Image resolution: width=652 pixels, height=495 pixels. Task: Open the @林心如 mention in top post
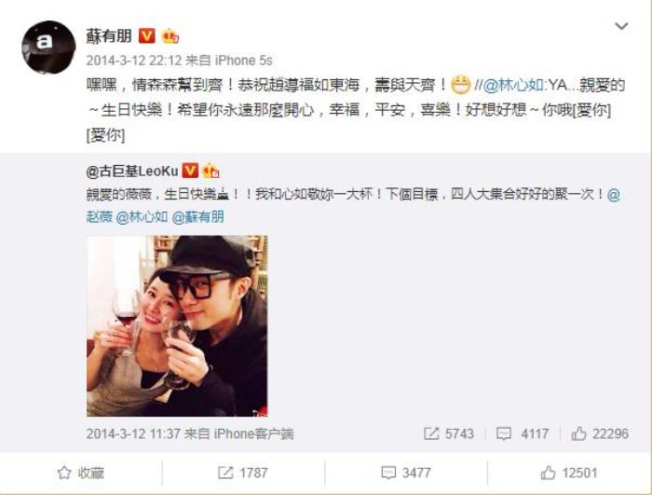tap(514, 86)
